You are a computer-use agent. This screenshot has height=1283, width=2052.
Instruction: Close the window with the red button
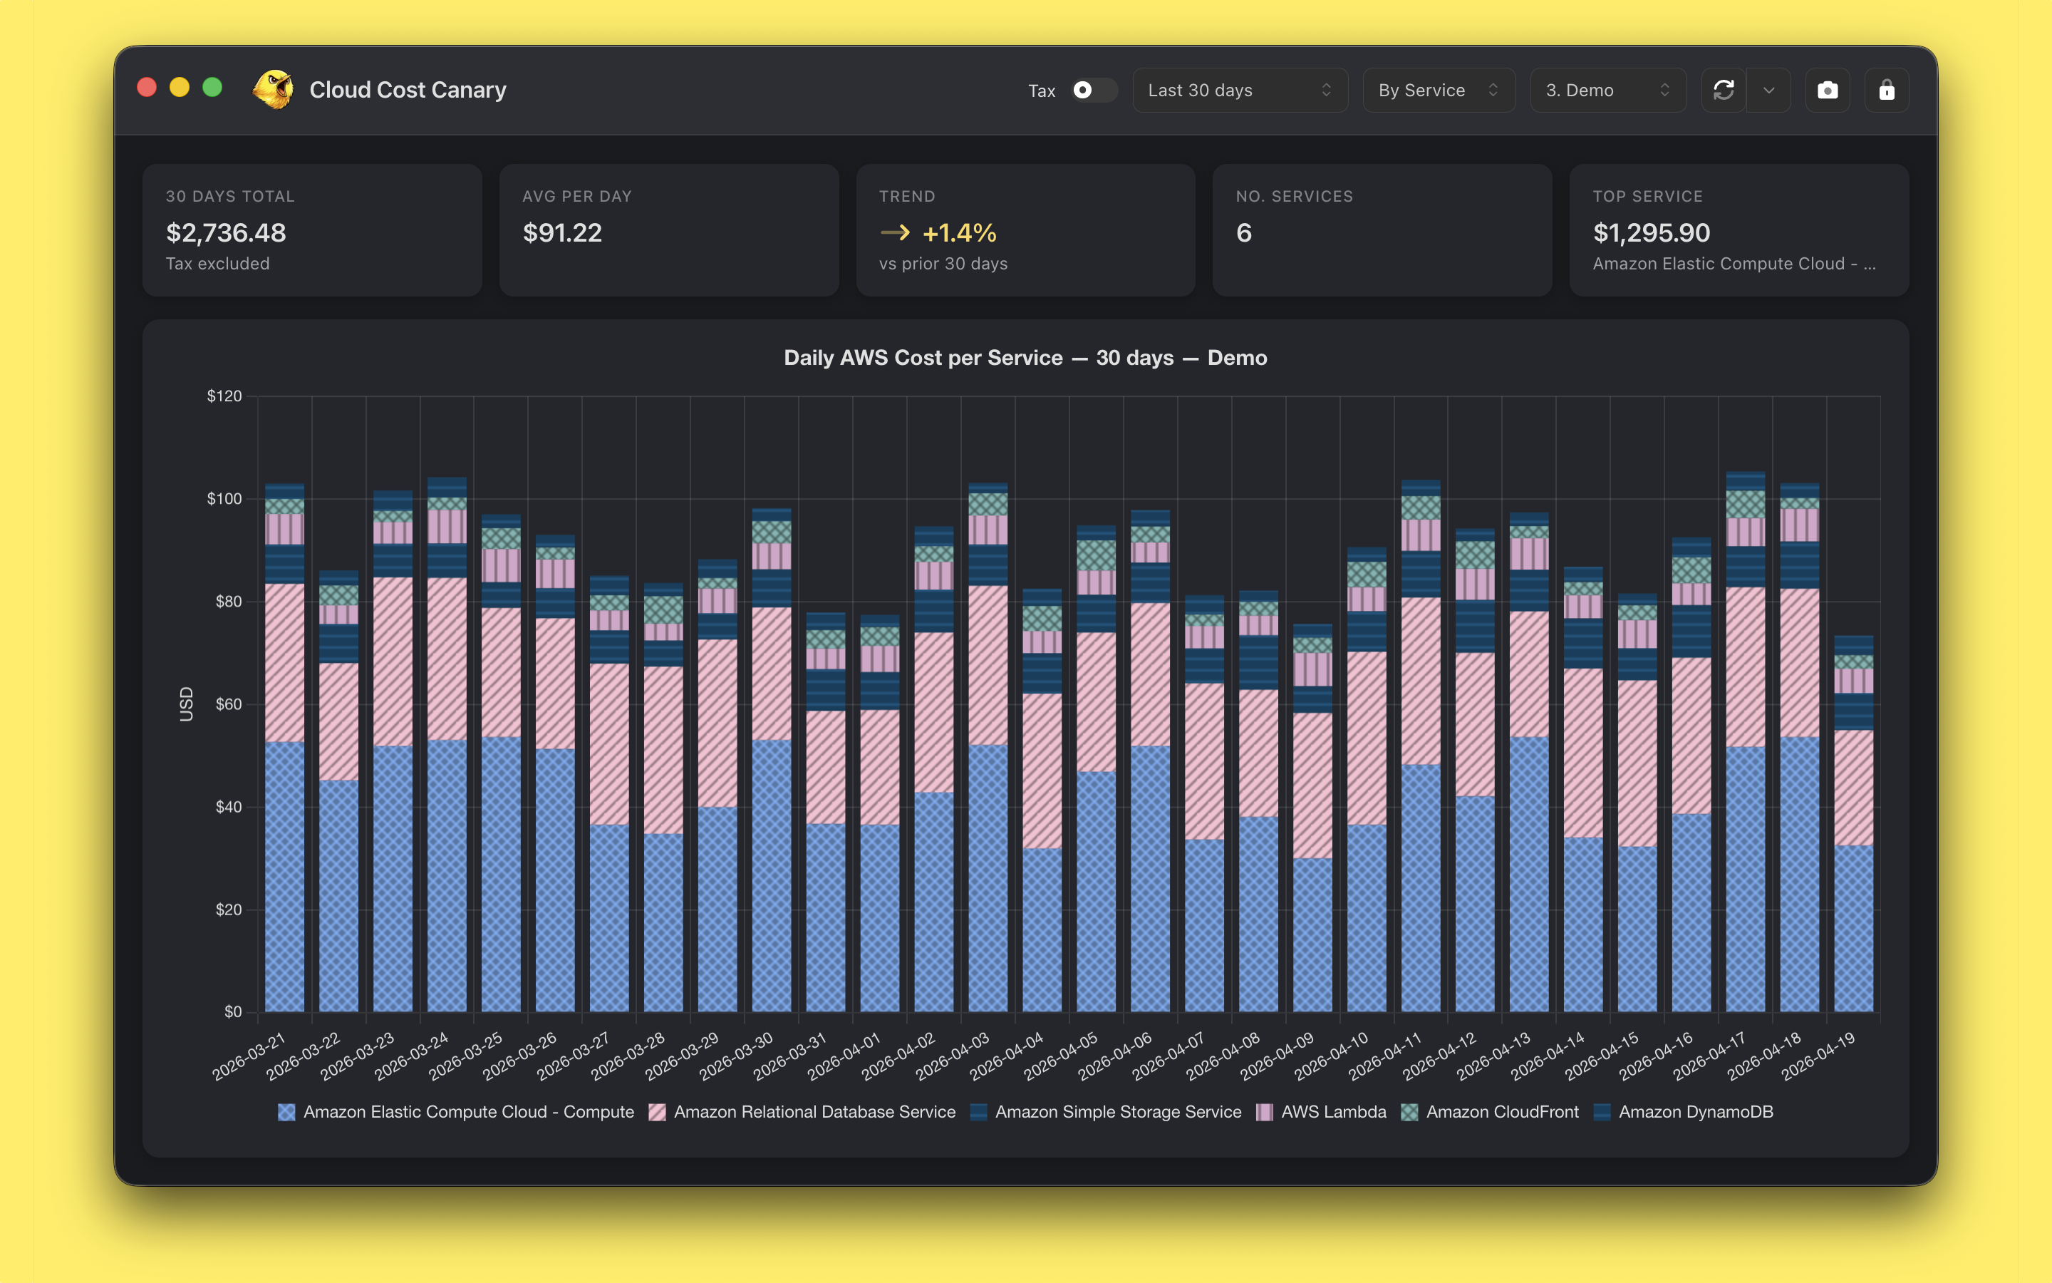coord(147,88)
